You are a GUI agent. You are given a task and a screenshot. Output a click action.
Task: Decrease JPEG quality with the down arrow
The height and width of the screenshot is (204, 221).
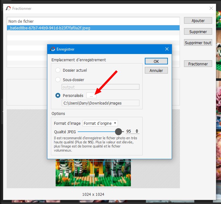pyautogui.click(x=137, y=132)
